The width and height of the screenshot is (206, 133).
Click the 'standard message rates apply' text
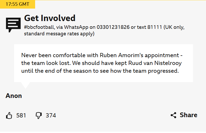tap(59, 34)
